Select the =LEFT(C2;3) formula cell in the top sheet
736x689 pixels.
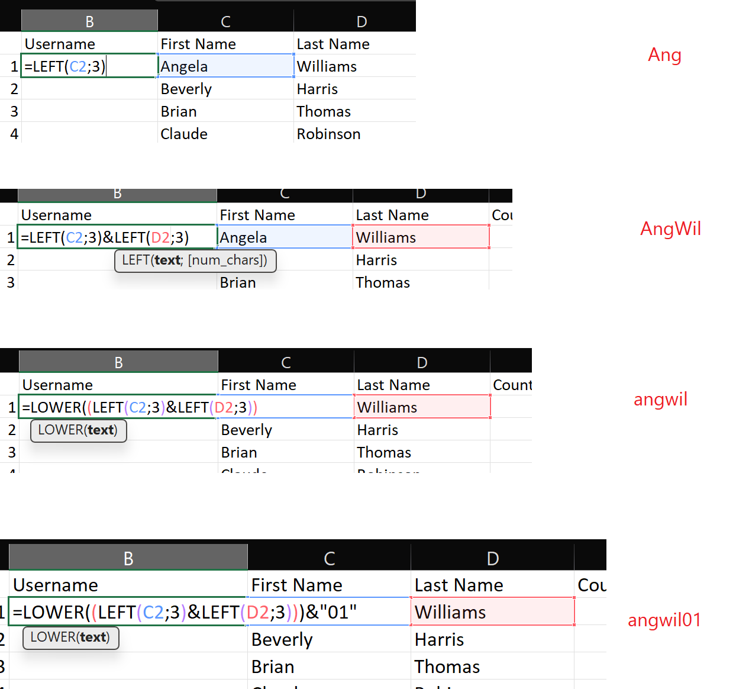[x=89, y=66]
